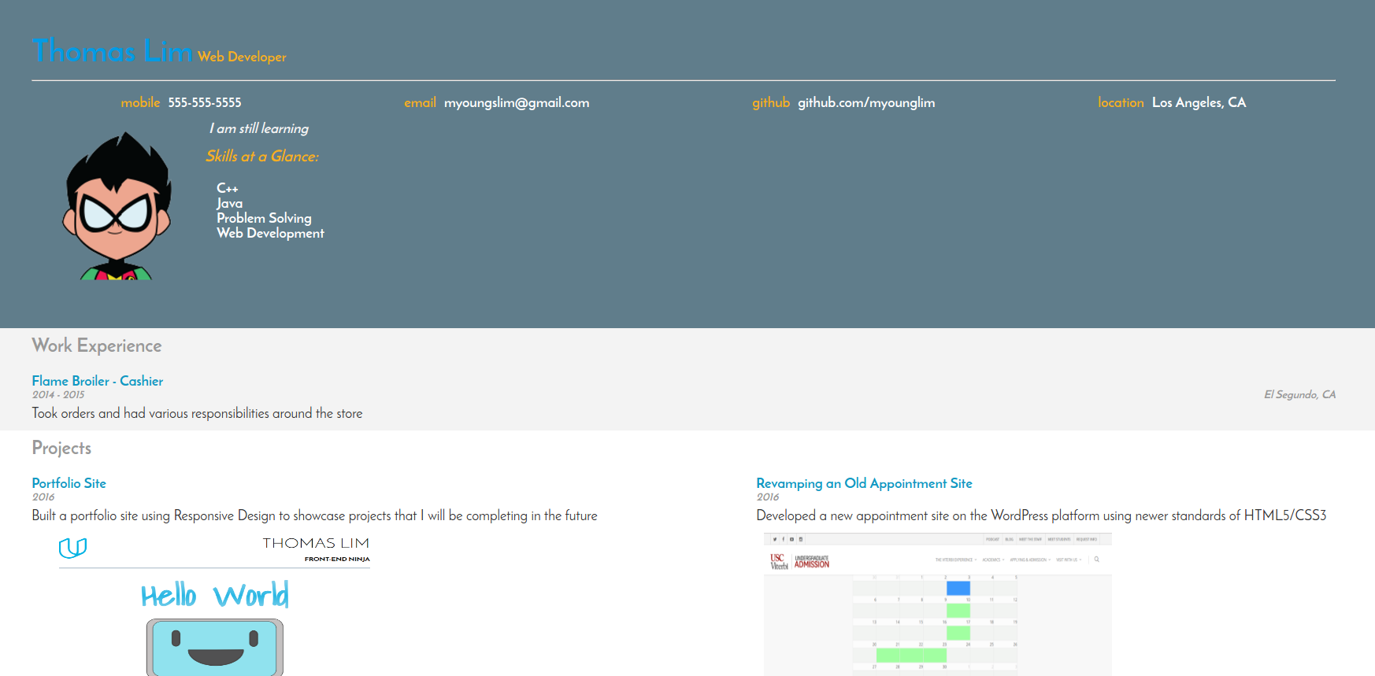Click the myoungslim@gmail.com email address
Screen dimensions: 1375x676
pos(517,102)
